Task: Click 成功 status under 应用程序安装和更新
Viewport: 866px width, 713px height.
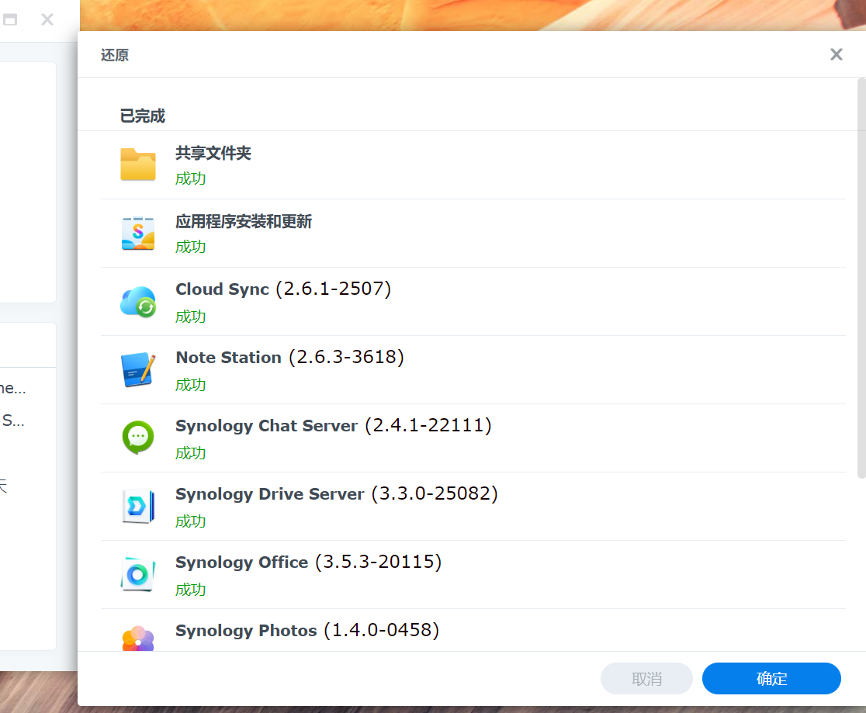Action: point(191,247)
